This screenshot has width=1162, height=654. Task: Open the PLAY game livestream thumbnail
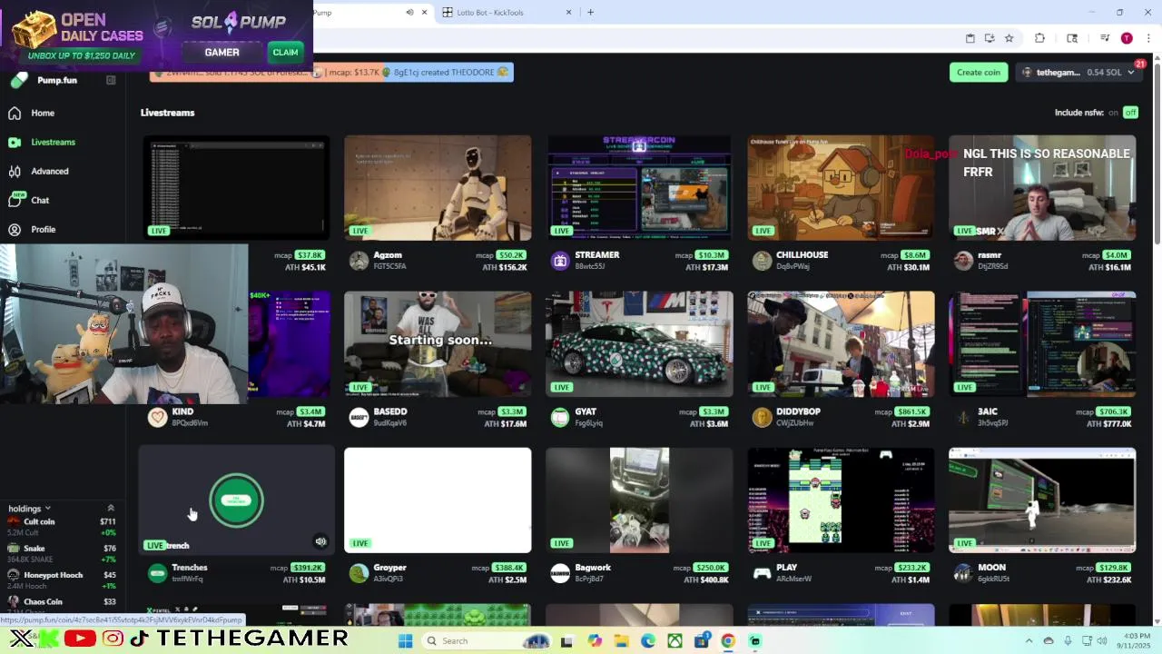coord(841,500)
